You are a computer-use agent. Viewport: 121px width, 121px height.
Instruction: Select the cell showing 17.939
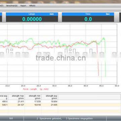[33, 102]
